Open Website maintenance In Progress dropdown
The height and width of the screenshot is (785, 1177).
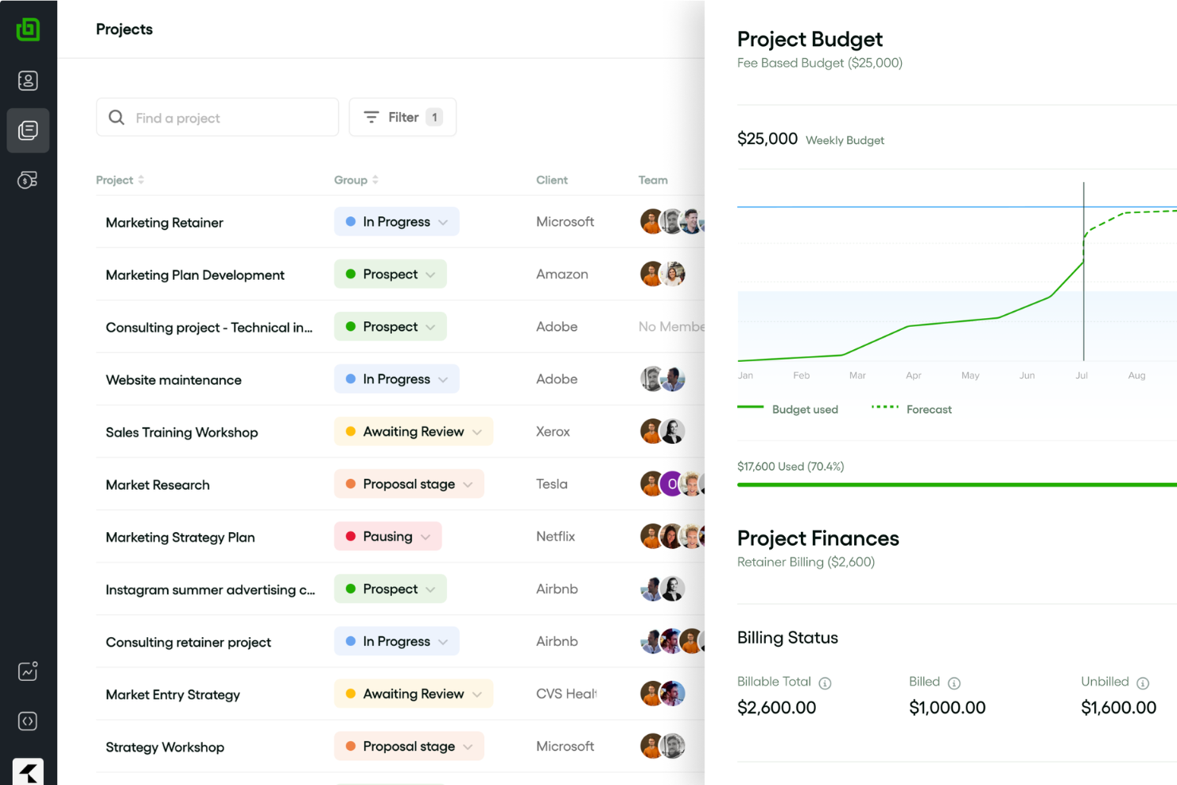(x=396, y=379)
